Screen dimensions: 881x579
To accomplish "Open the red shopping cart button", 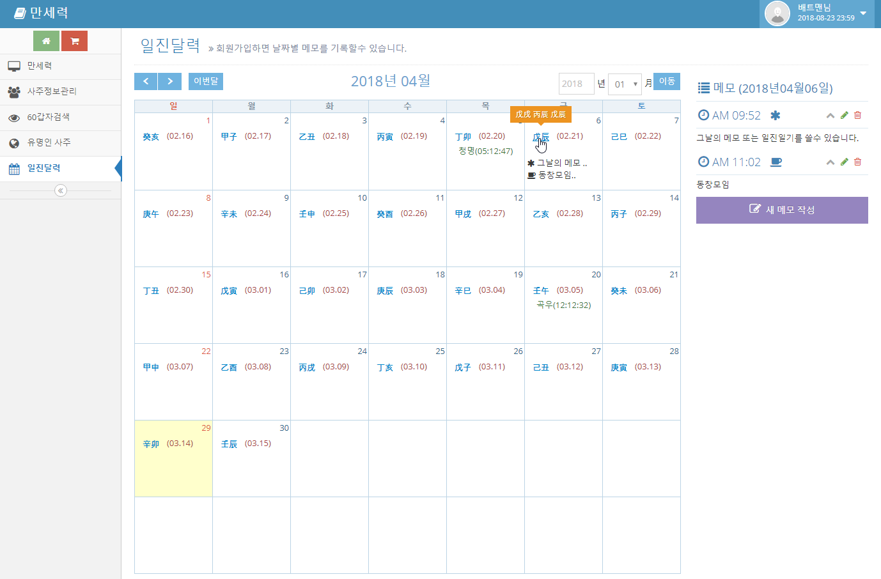I will click(74, 41).
